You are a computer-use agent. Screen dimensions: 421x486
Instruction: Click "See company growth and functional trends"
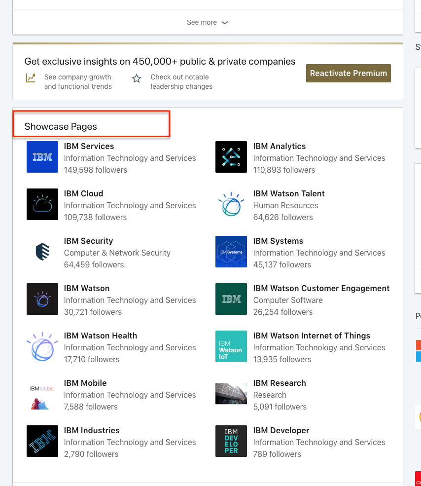(78, 82)
